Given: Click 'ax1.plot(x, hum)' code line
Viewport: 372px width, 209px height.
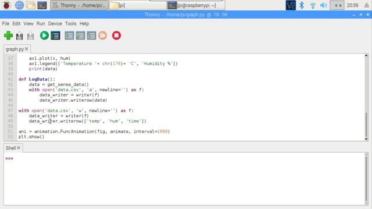Looking at the screenshot, I should tap(49, 58).
